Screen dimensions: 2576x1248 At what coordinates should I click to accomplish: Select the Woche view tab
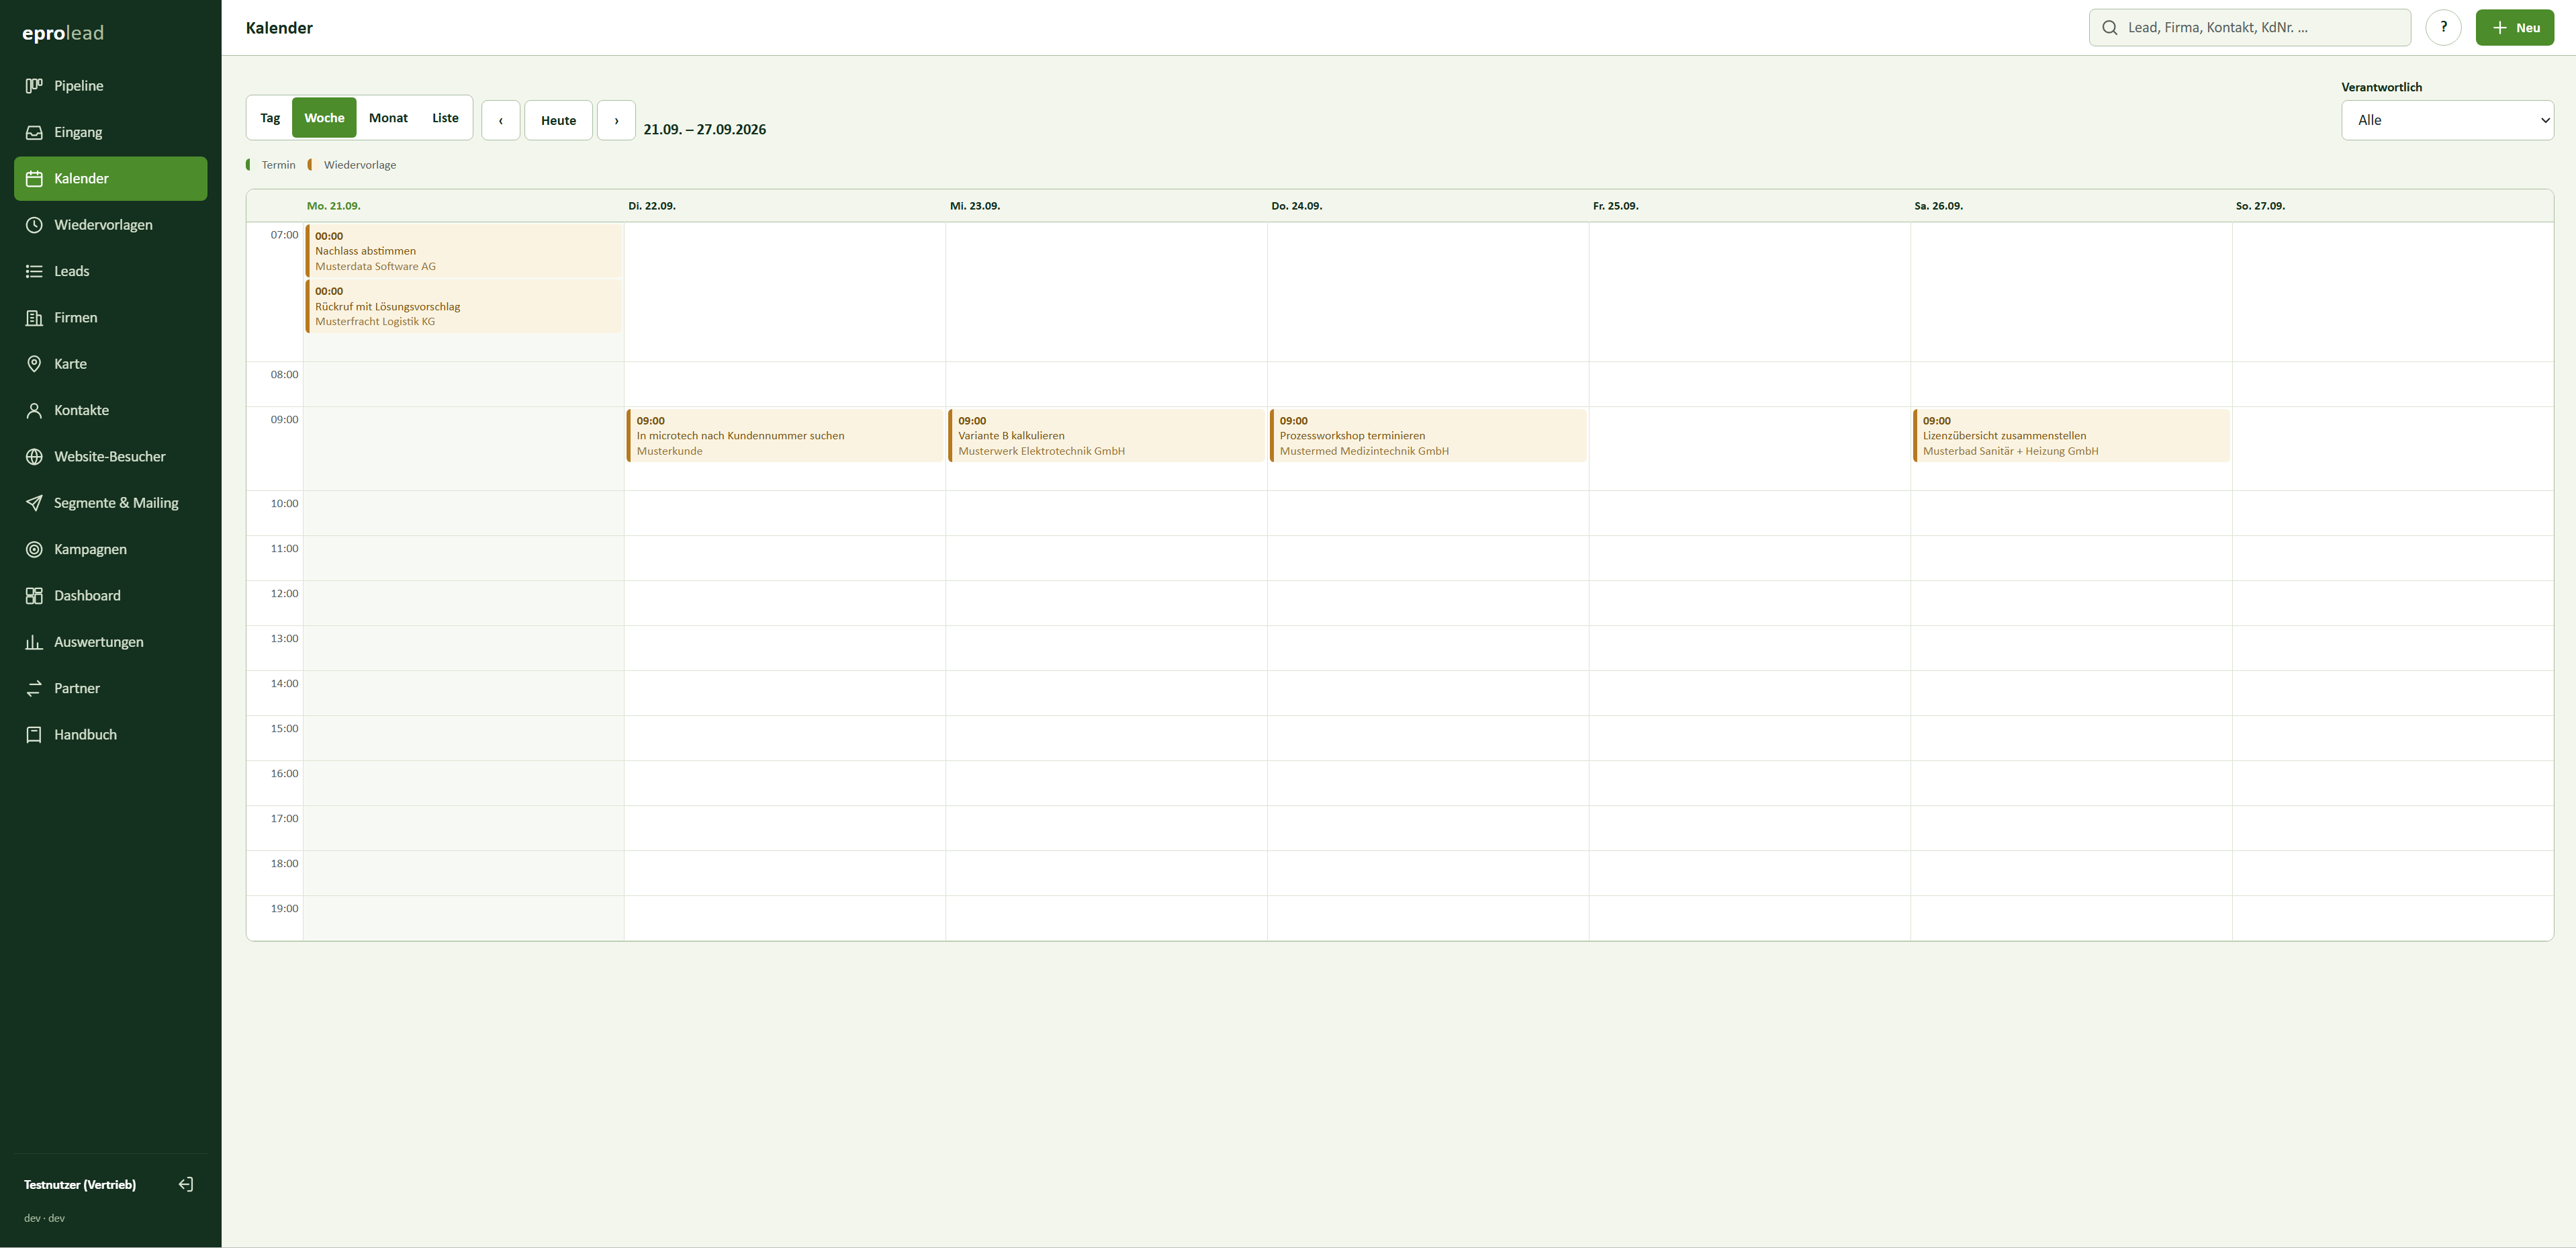(x=324, y=118)
